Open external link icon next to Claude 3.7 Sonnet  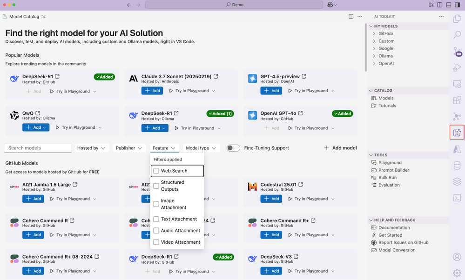(x=216, y=76)
